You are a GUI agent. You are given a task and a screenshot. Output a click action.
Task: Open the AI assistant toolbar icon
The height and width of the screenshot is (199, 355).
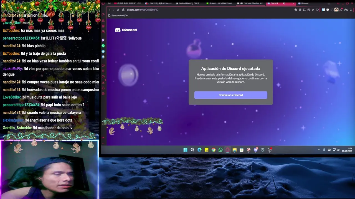[346, 10]
